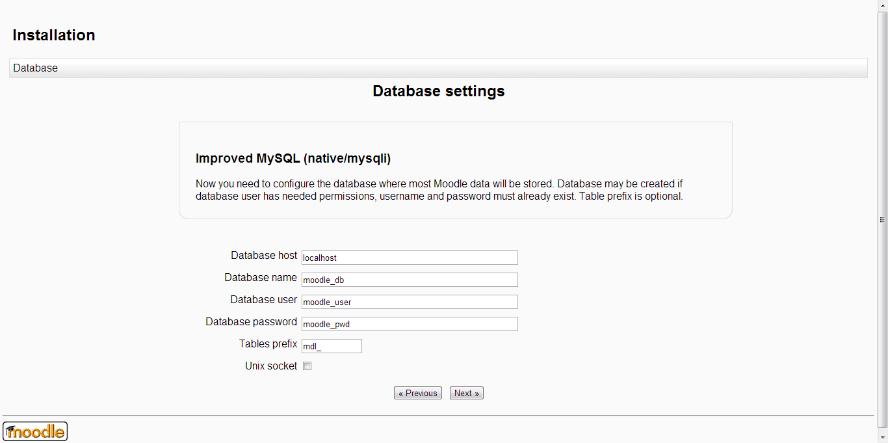Click the "Database user" label
Image resolution: width=888 pixels, height=443 pixels.
[263, 300]
